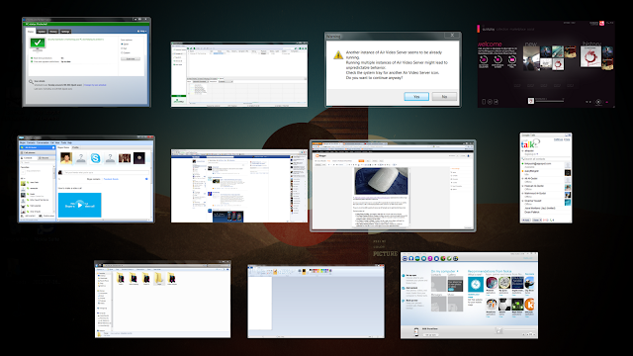Screen dimensions: 633x356
Task: Open the Update tab in Security Essentials
Action: point(42,32)
